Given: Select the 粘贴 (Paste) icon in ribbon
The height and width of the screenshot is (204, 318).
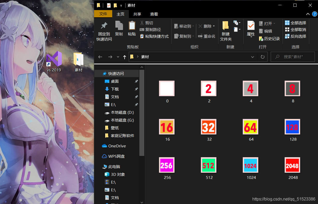Looking at the screenshot, I should click(132, 26).
